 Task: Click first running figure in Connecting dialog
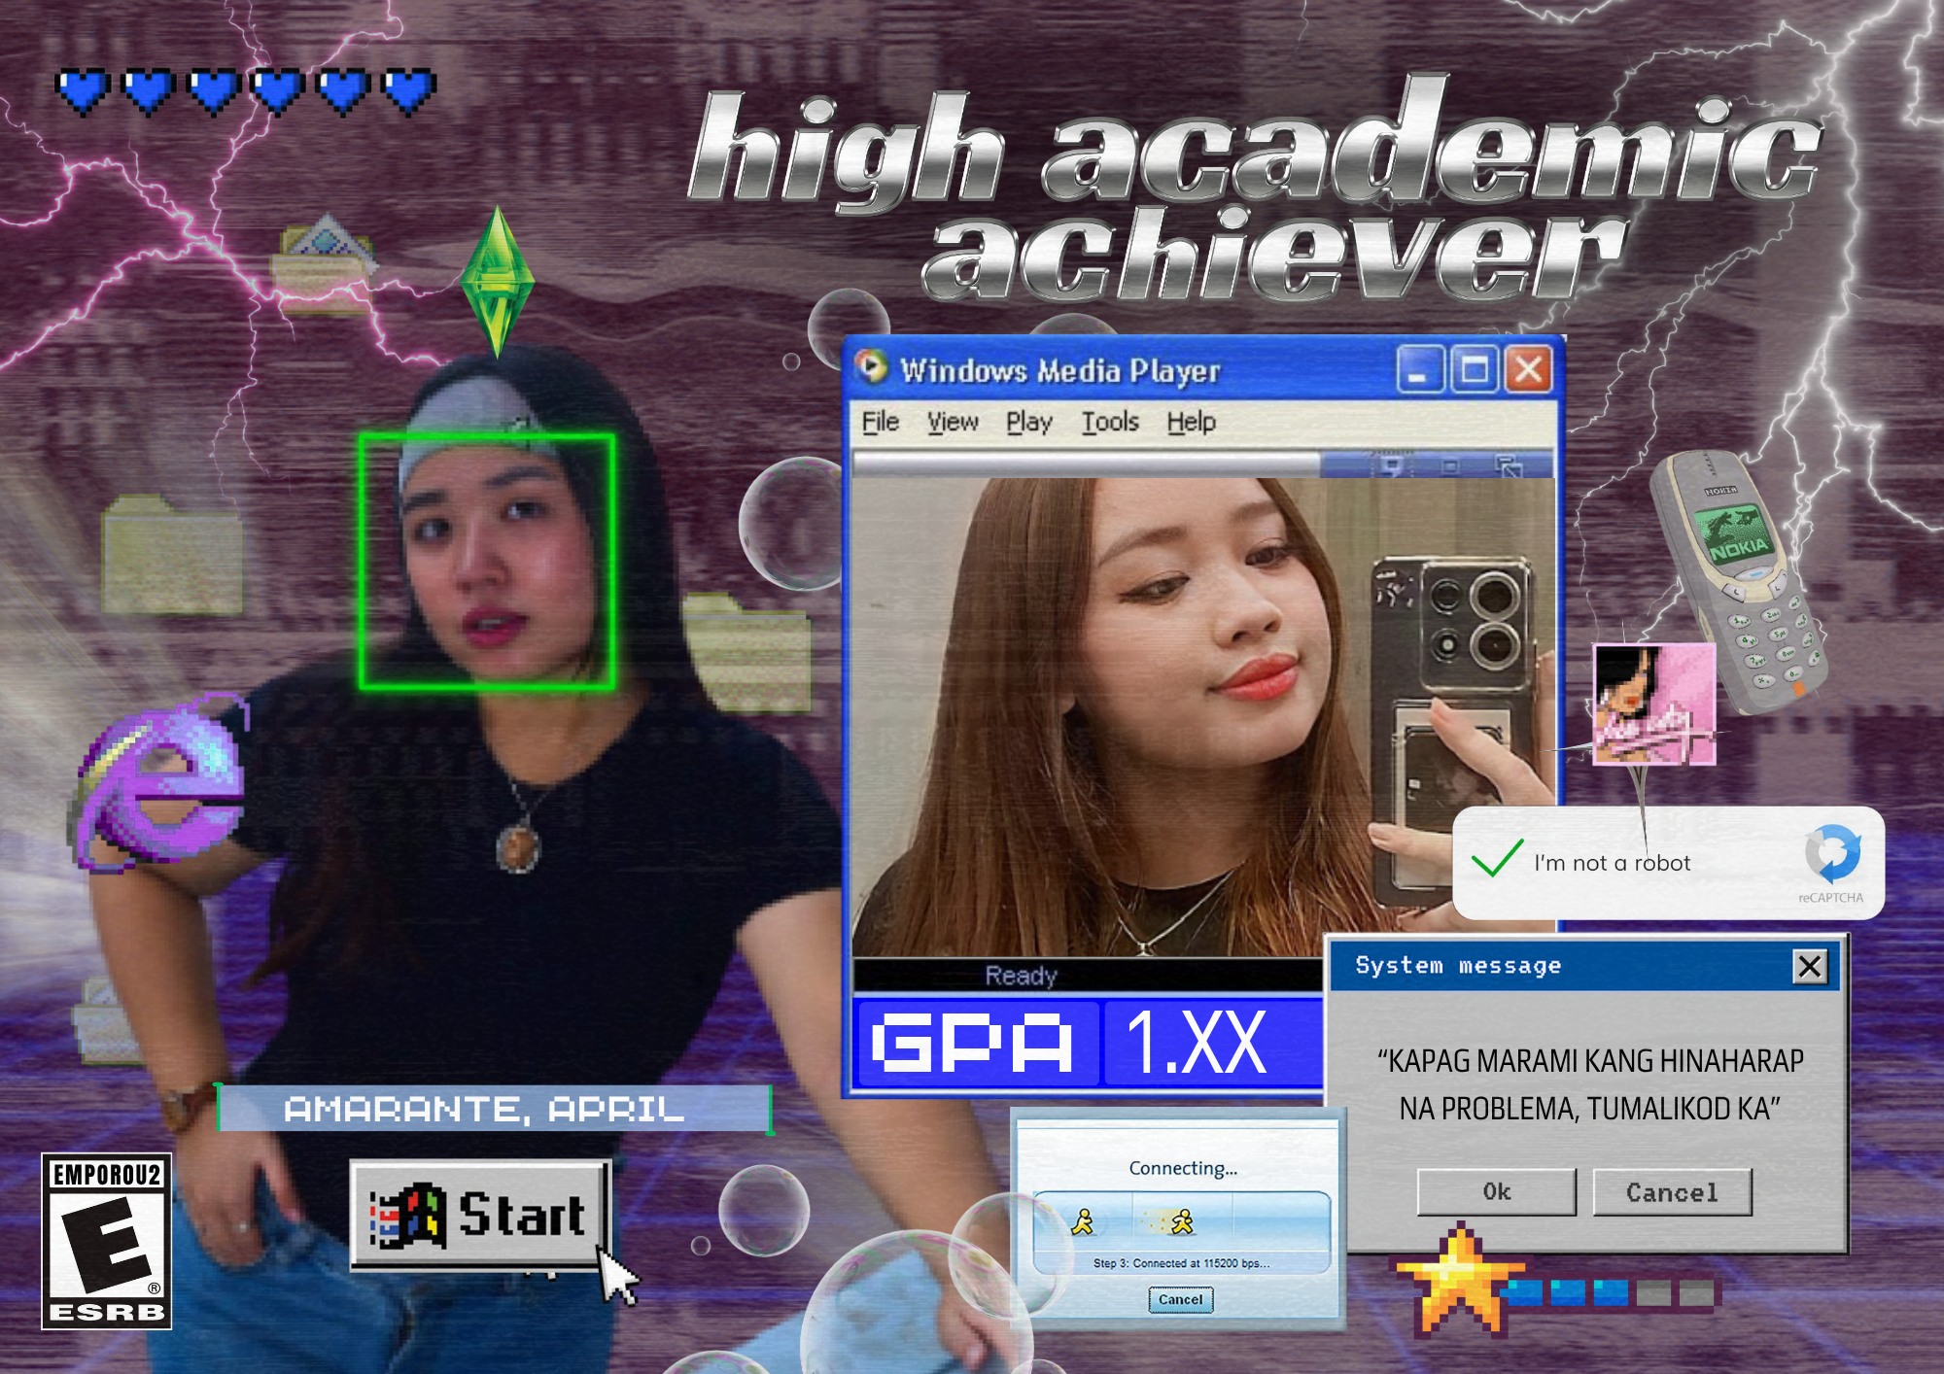click(1082, 1221)
